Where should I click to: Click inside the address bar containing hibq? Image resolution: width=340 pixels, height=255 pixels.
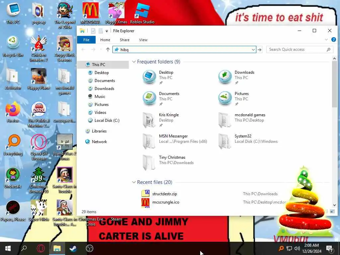184,50
